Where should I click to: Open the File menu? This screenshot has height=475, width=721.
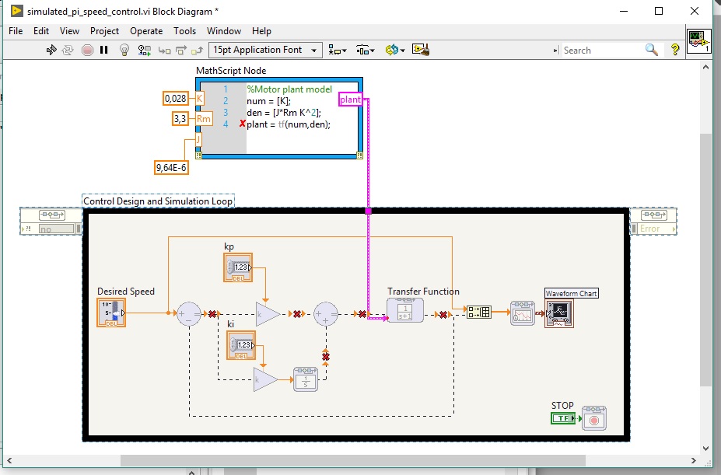pos(16,31)
